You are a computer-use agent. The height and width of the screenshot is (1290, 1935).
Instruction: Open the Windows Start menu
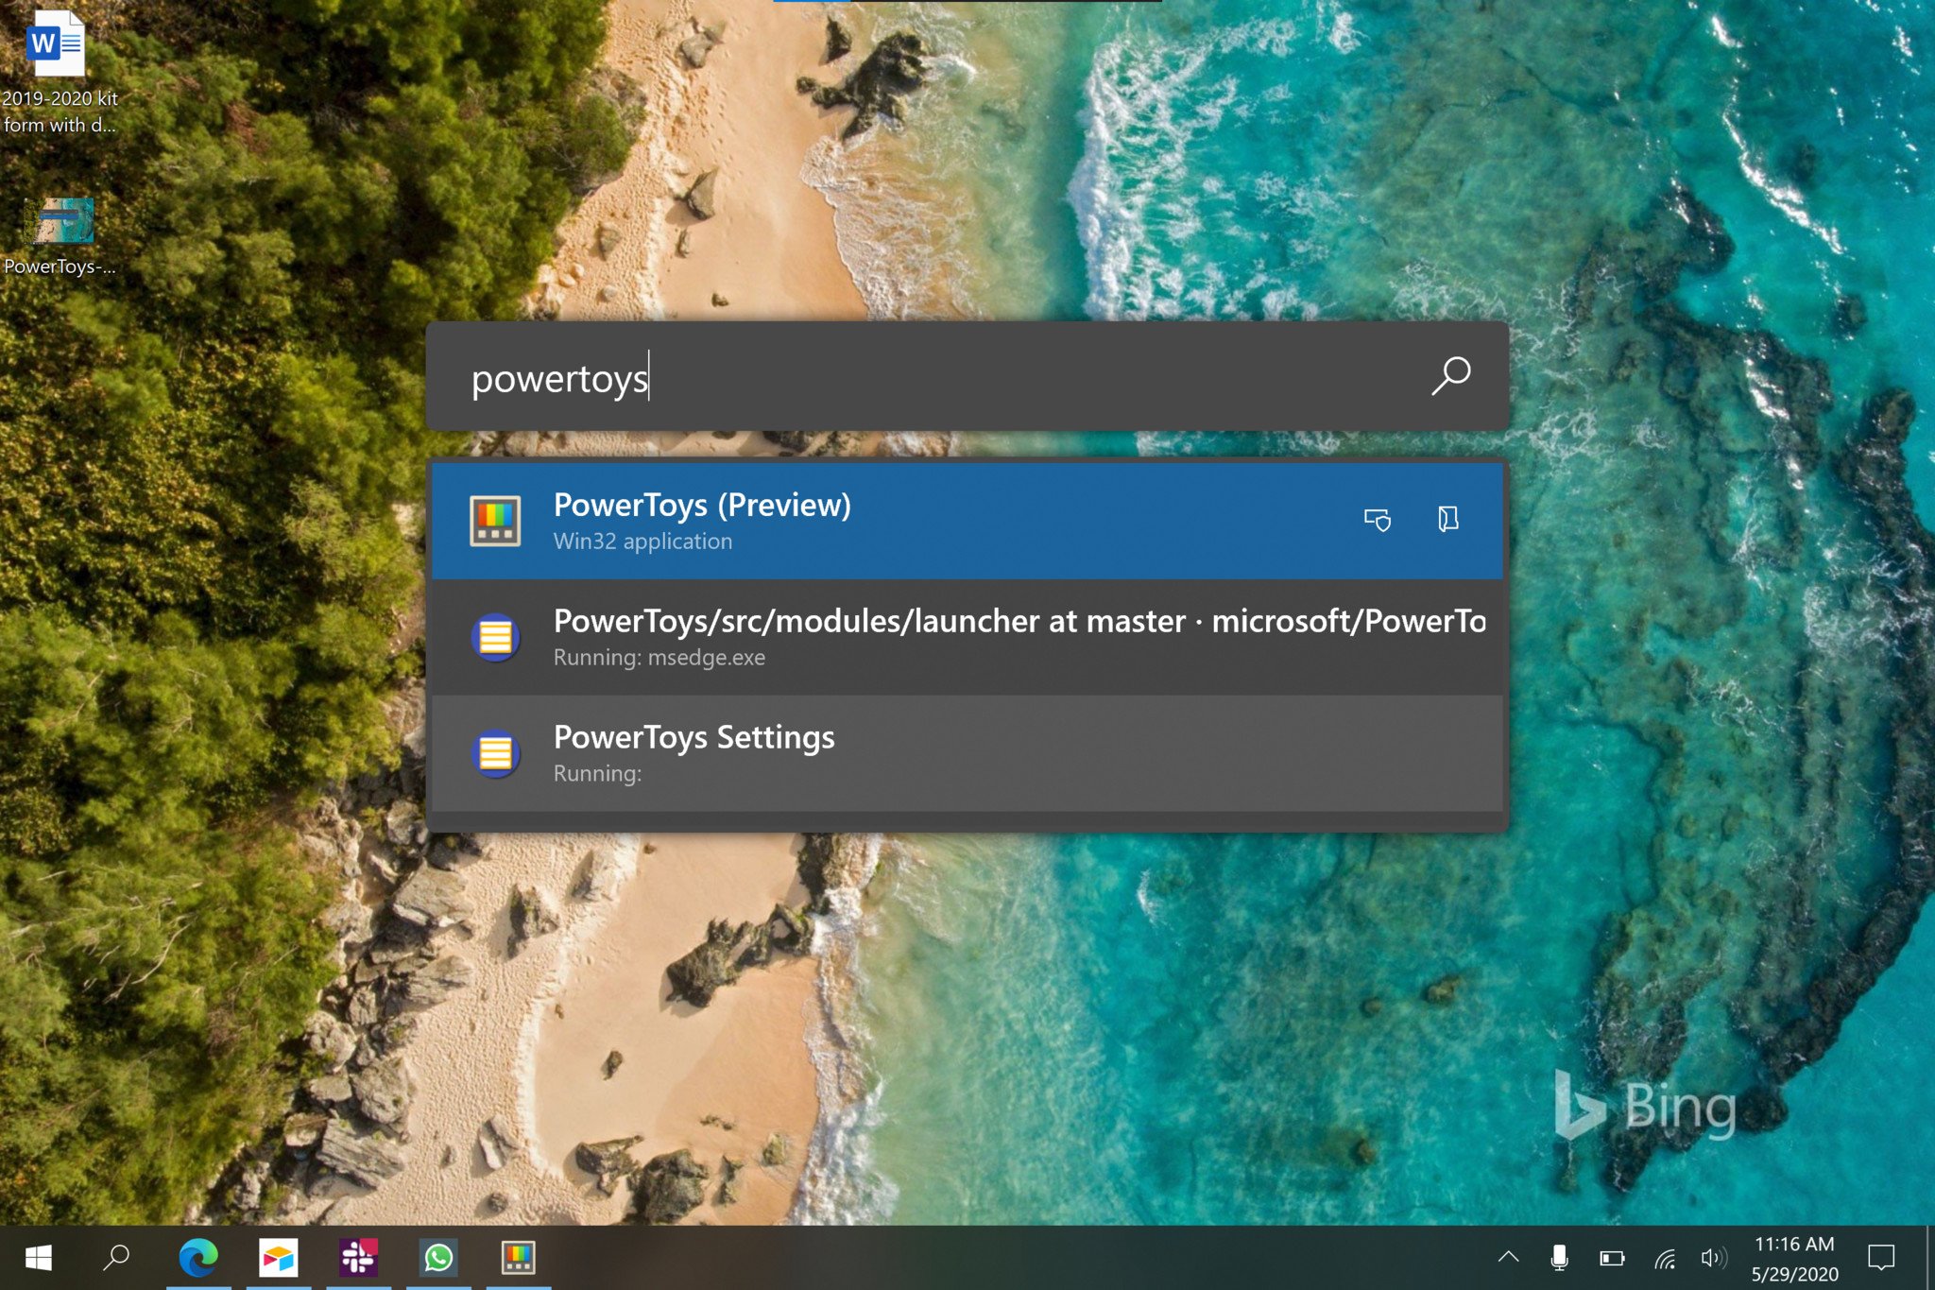click(38, 1258)
